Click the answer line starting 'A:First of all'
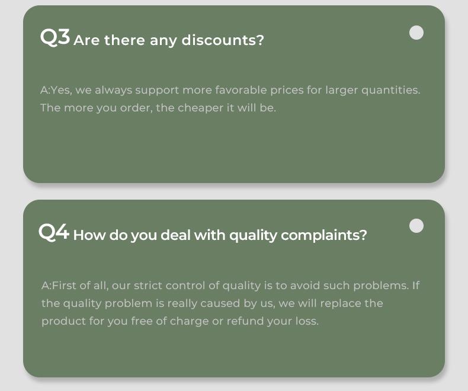Viewport: 468px width, 391px height. click(230, 286)
